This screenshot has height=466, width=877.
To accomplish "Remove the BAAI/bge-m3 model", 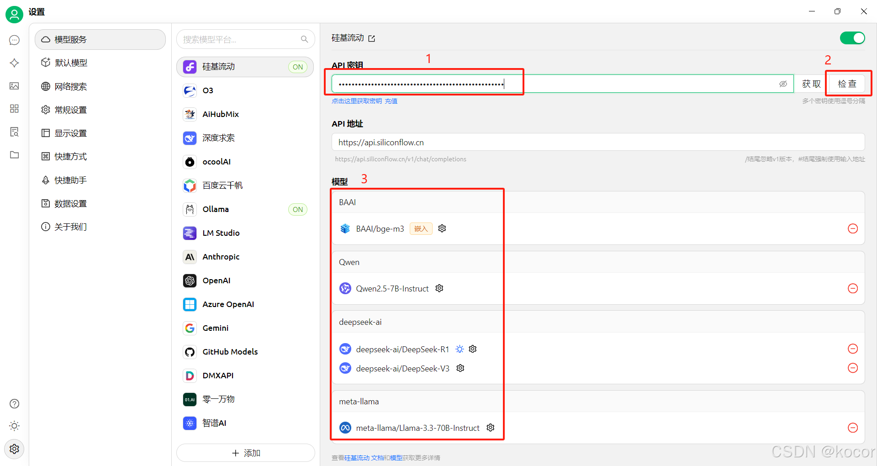I will [852, 228].
